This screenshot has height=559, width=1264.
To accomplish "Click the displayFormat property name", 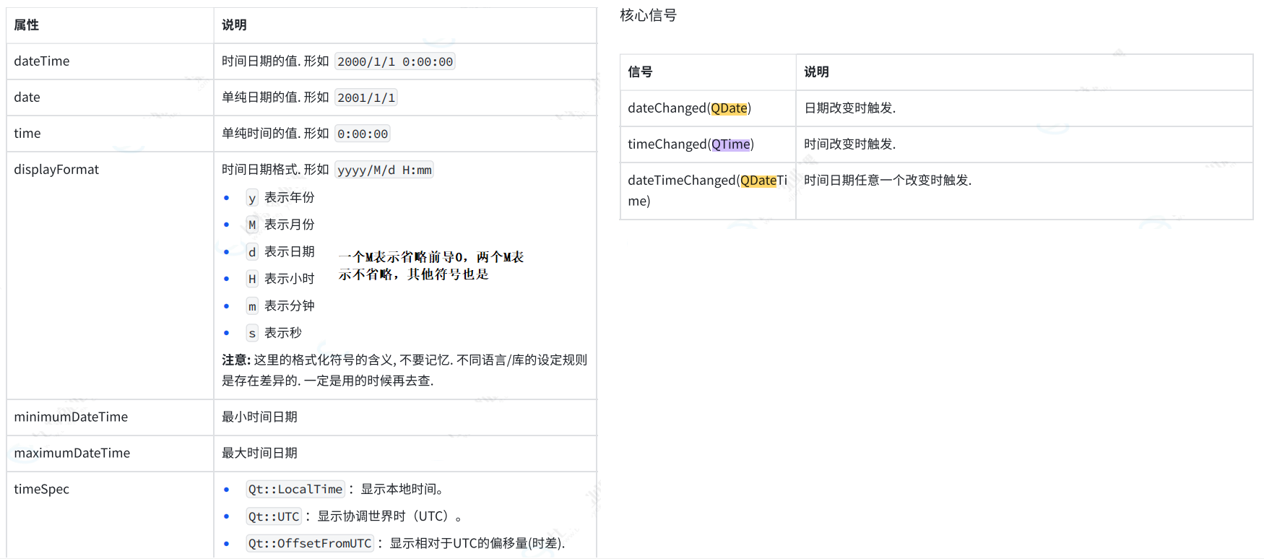I will (56, 170).
